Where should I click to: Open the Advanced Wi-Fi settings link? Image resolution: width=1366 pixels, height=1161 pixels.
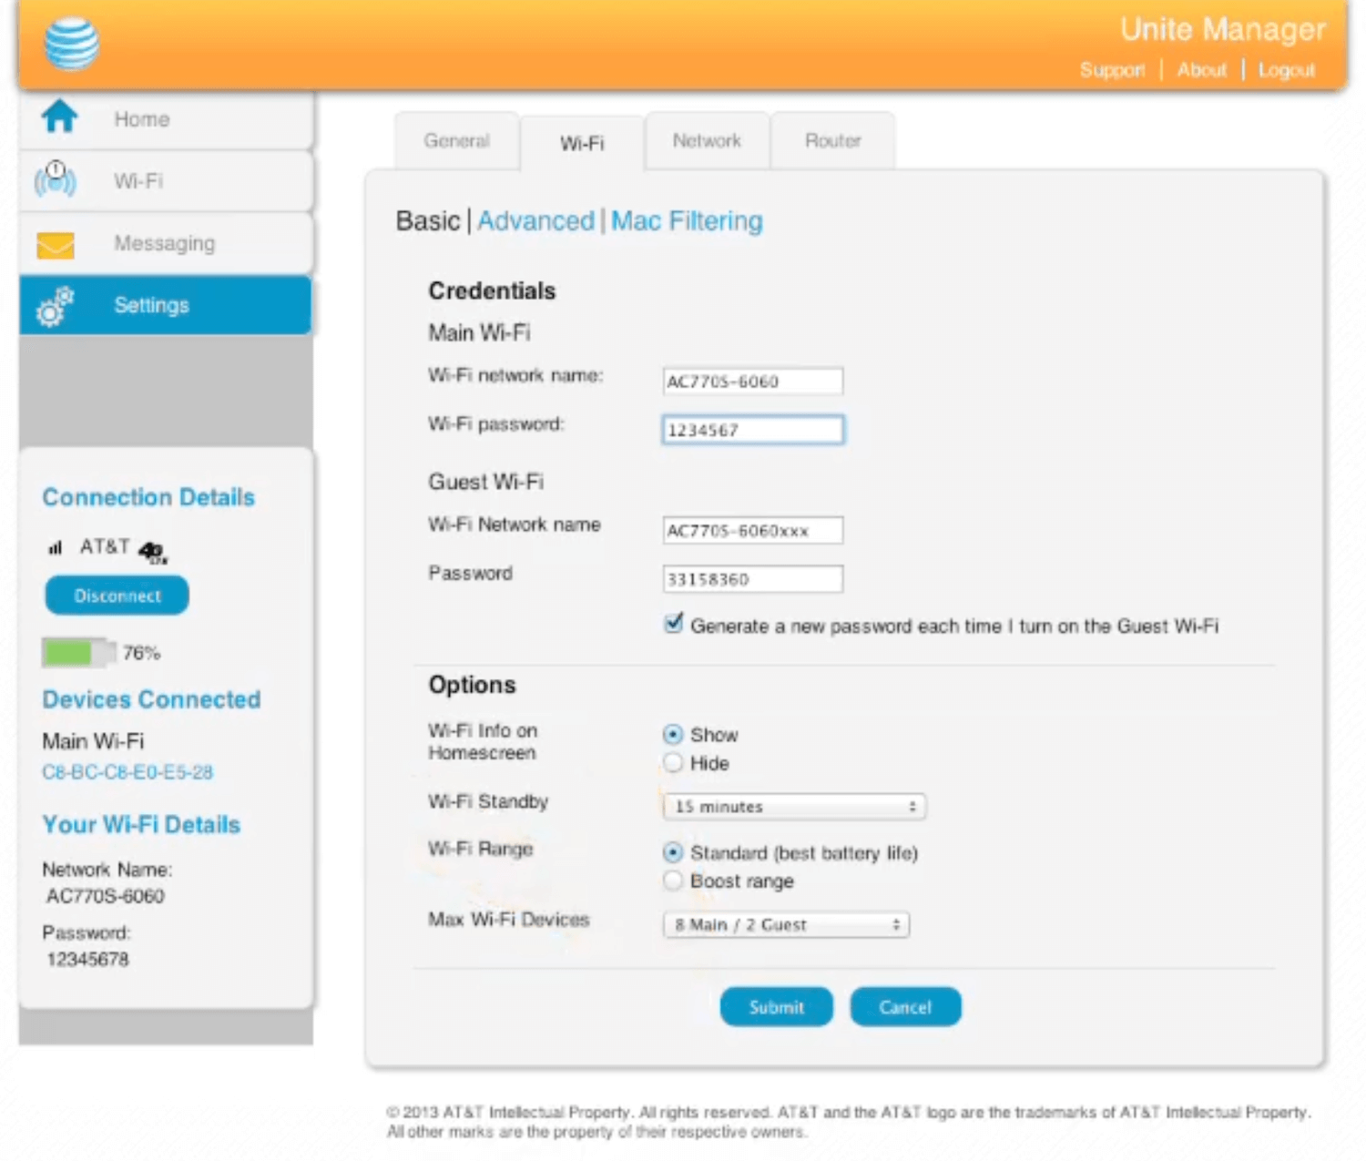(x=535, y=221)
